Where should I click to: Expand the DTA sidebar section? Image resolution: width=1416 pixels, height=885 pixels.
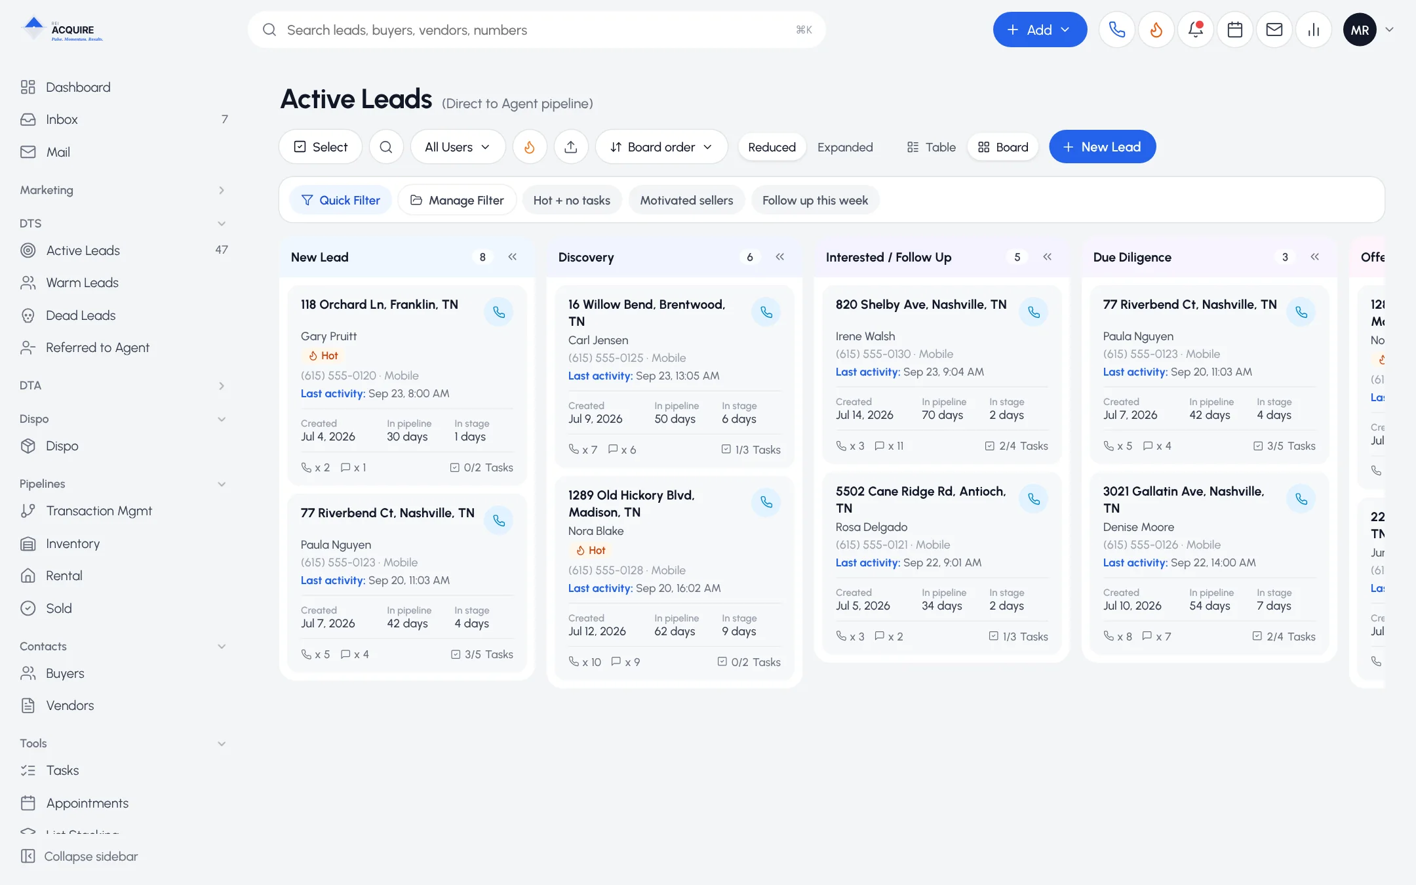point(123,385)
